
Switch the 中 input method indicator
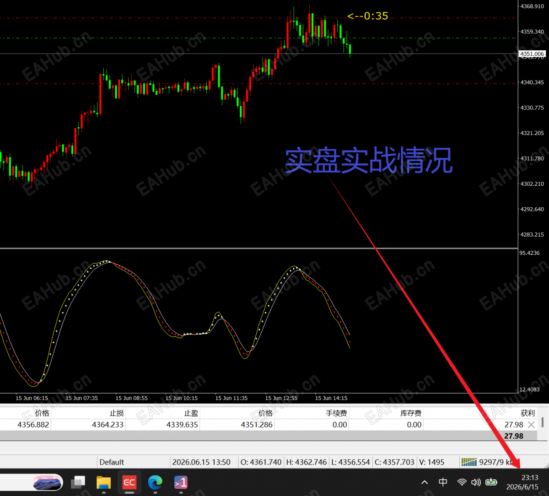(443, 482)
